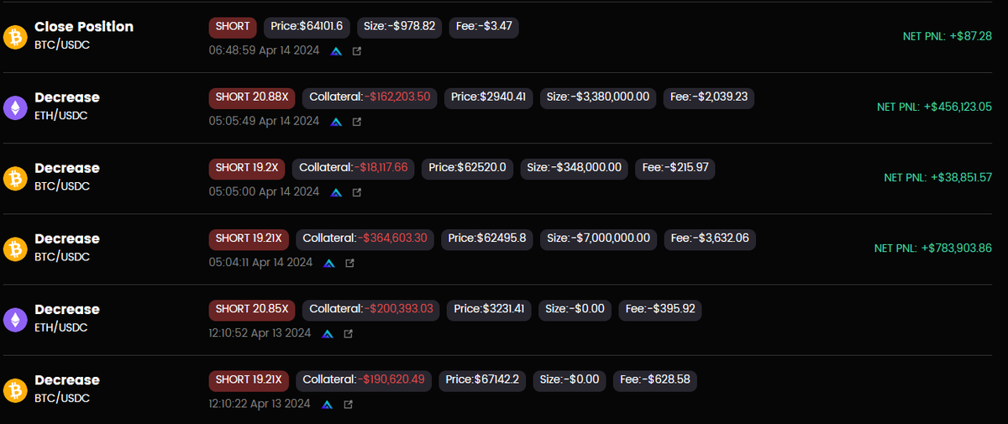Click Fee:-$215.97 chip

click(x=675, y=168)
